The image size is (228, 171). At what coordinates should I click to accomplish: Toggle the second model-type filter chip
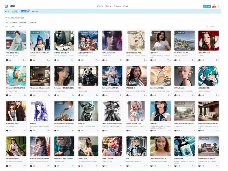23,23
